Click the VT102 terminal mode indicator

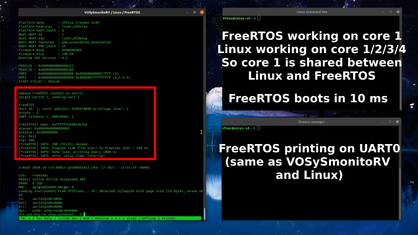tap(132, 218)
